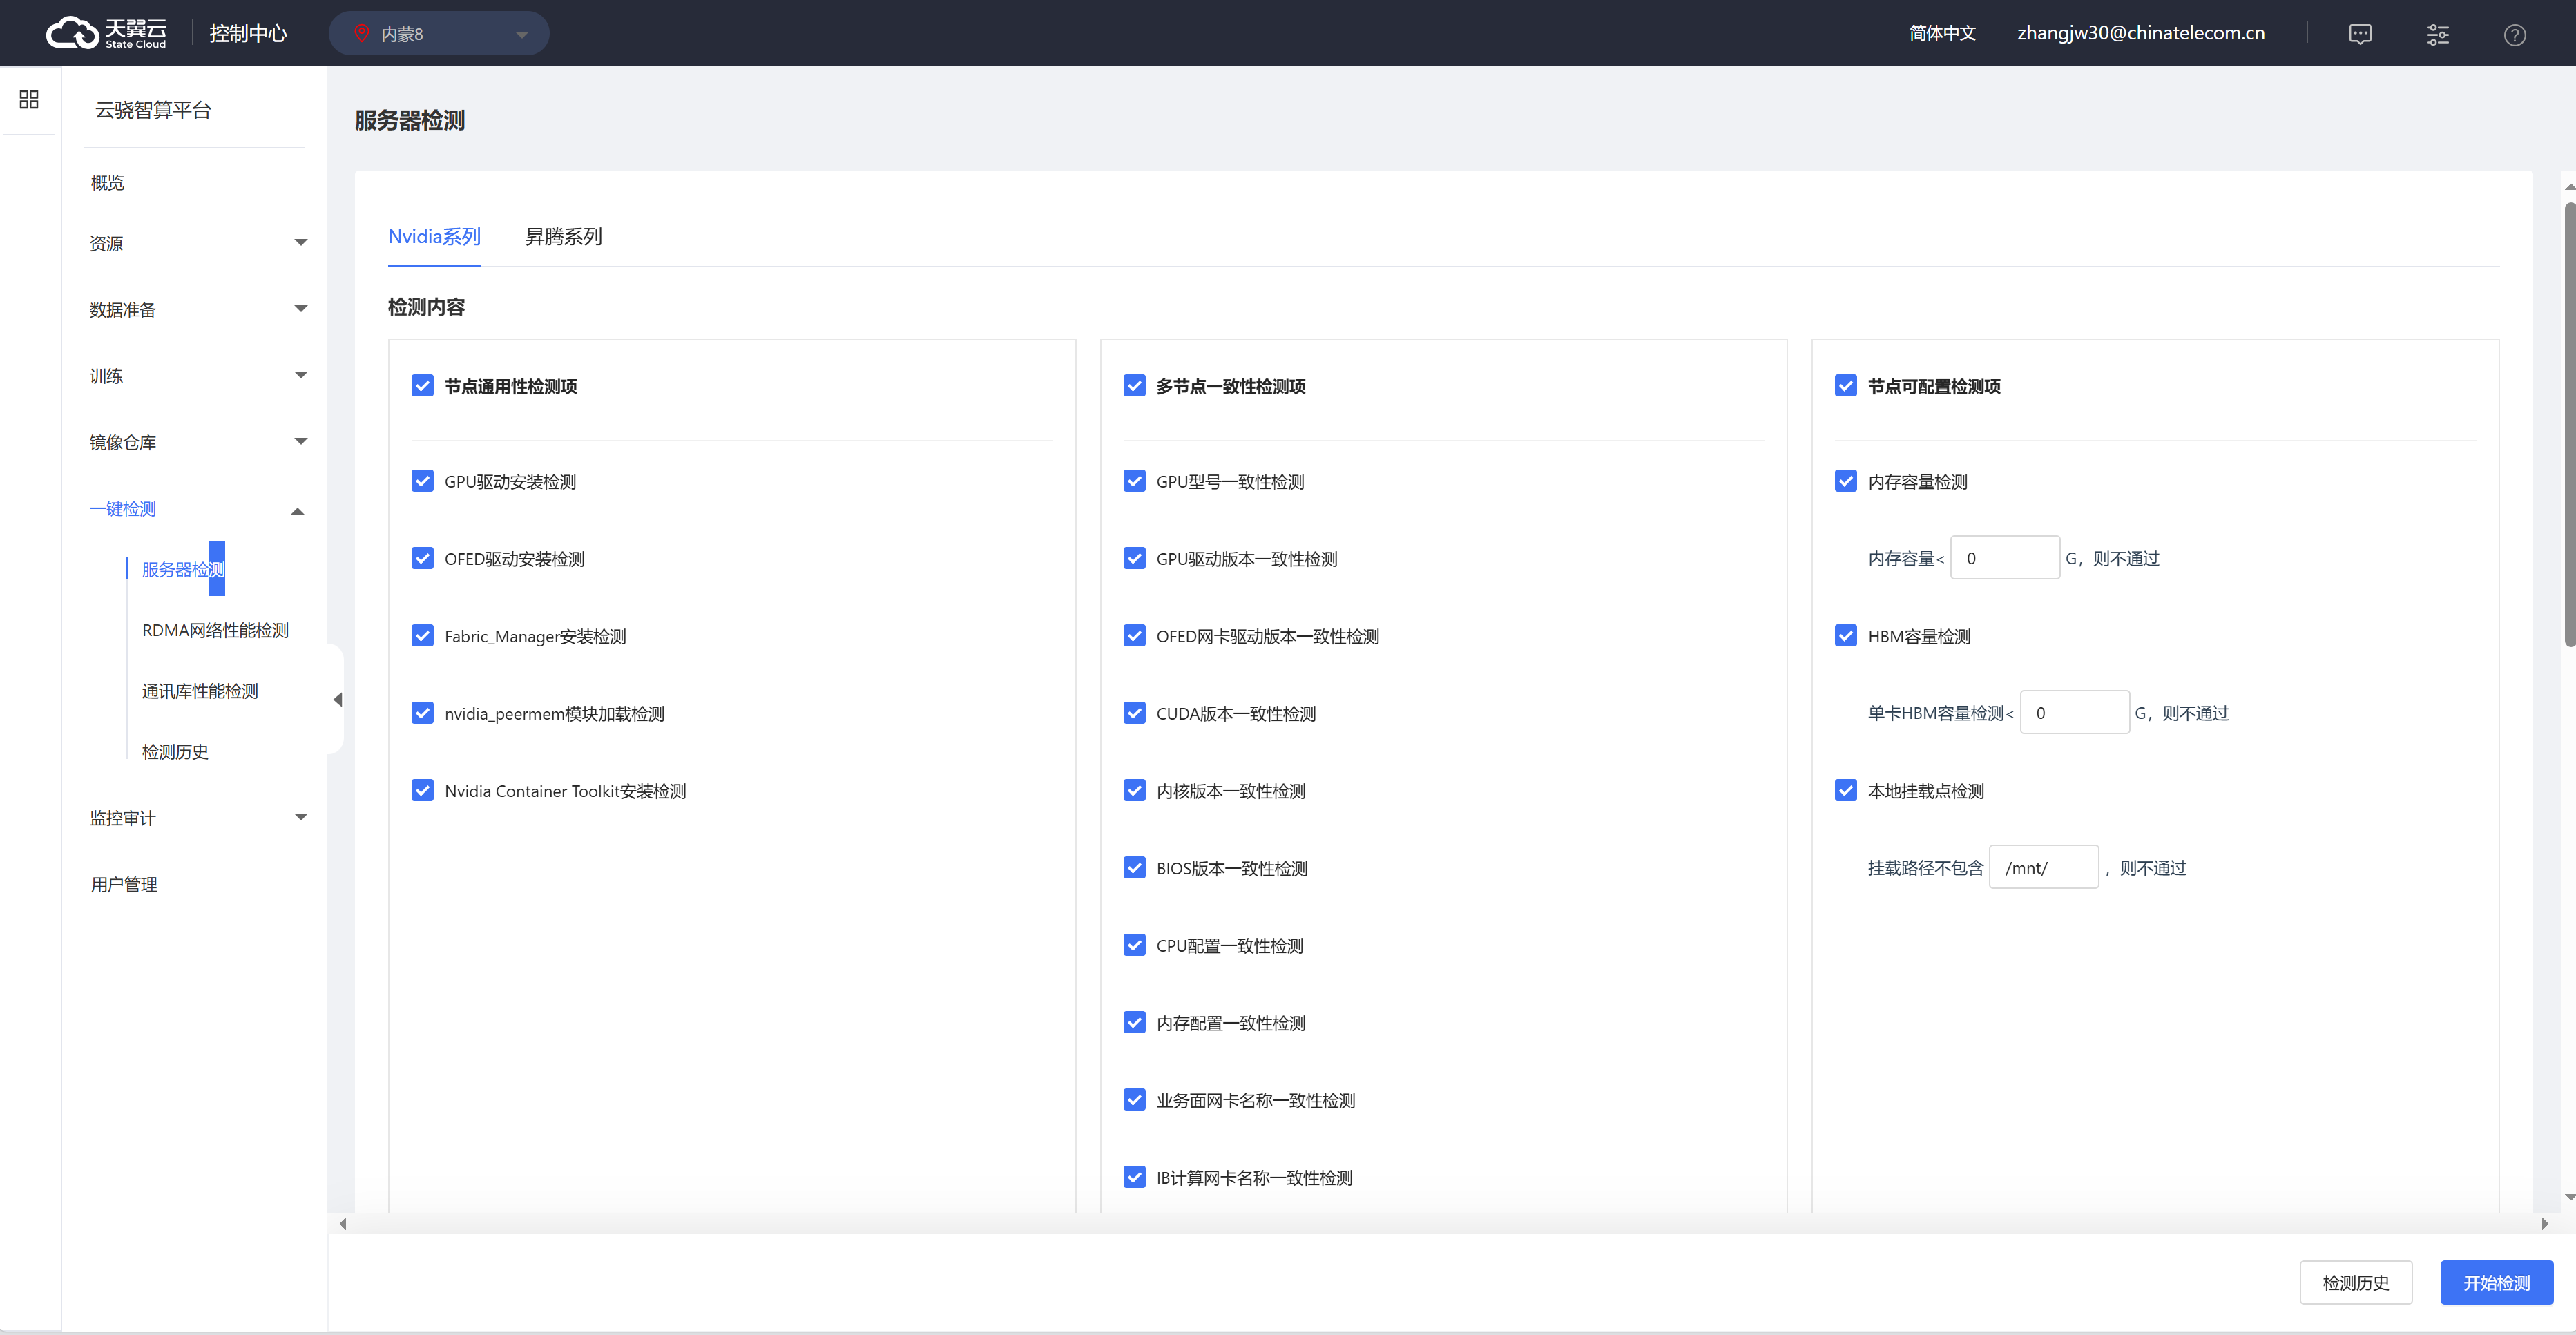Image resolution: width=2576 pixels, height=1335 pixels.
Task: Collapse the sidebar with the left arrow handle
Action: [x=337, y=699]
